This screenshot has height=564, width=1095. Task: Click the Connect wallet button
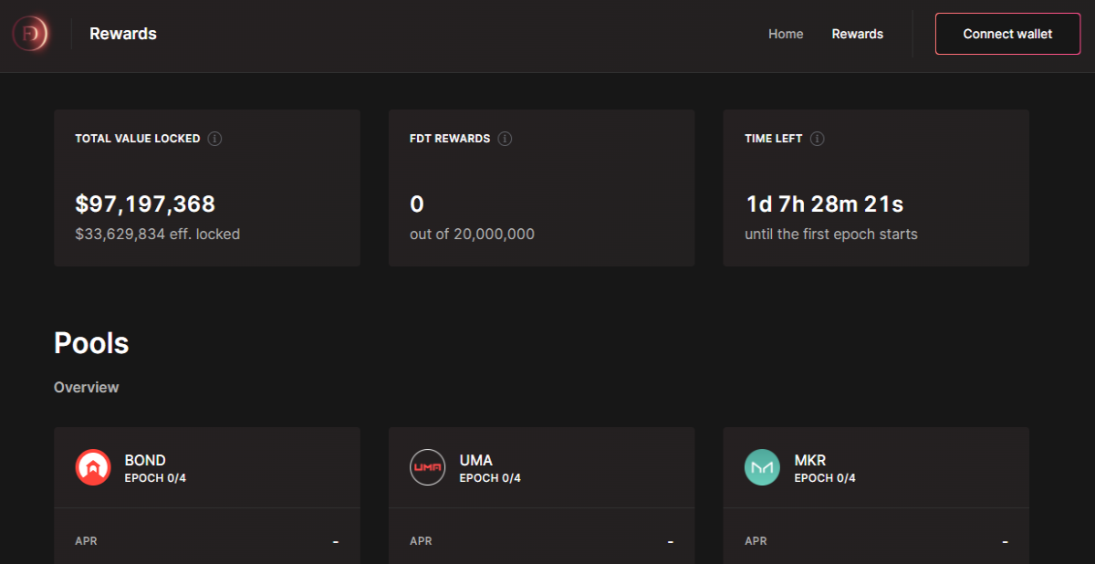(x=1007, y=34)
